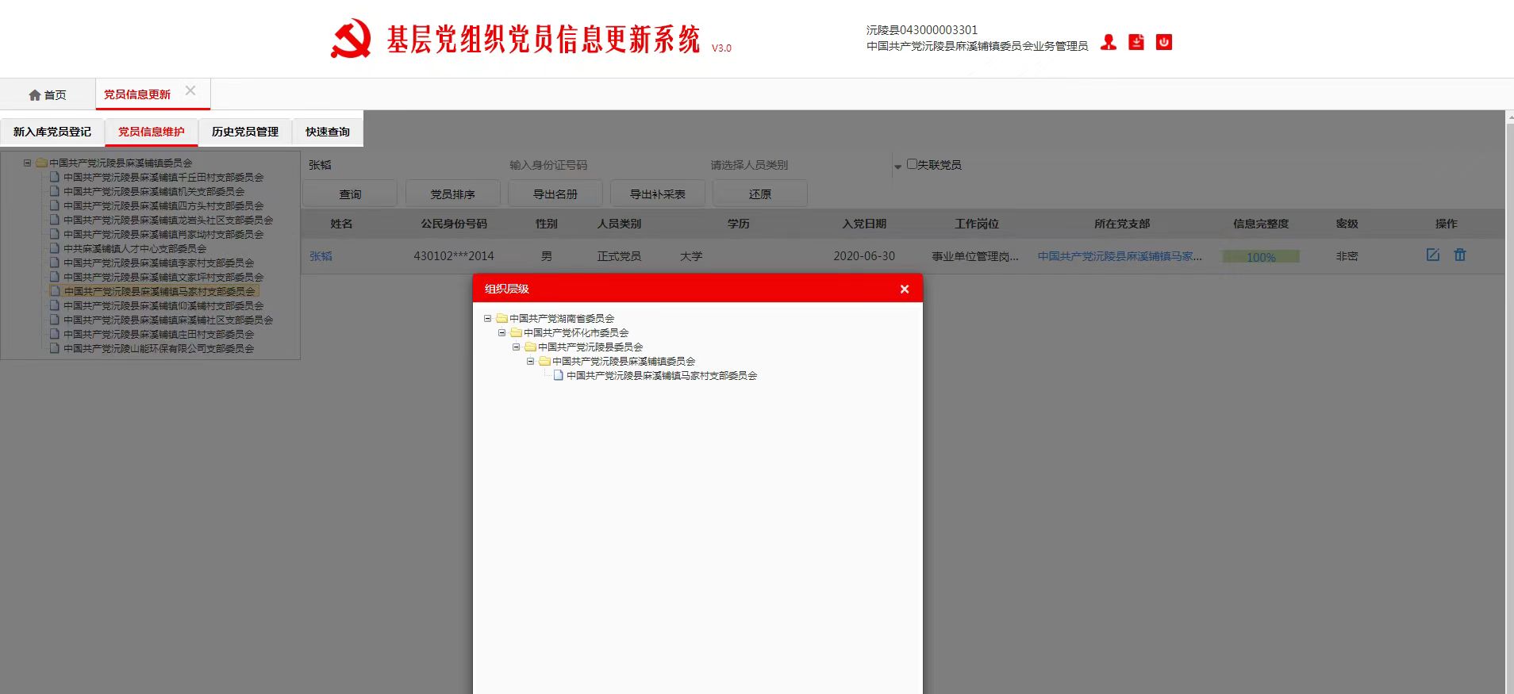Click the document icon of 机关支部委员会
This screenshot has width=1514, height=694.
[55, 192]
